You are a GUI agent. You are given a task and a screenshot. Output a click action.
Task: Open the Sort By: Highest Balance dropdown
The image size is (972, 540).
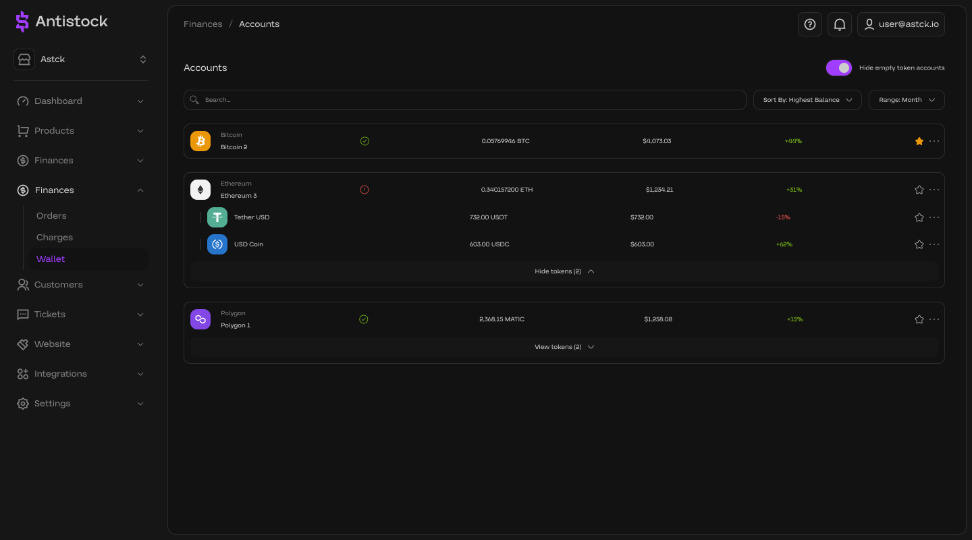807,100
